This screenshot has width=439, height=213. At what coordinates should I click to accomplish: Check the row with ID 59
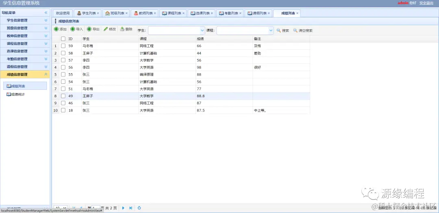pyautogui.click(x=63, y=46)
